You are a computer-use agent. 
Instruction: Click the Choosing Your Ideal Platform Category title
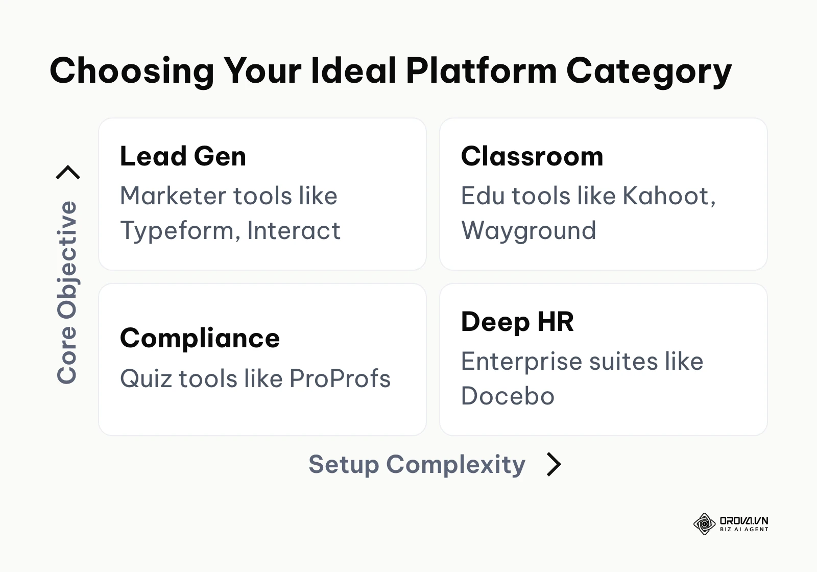point(391,71)
